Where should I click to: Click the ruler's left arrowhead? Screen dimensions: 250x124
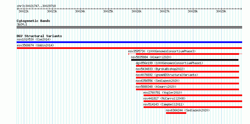tap(17, 9)
